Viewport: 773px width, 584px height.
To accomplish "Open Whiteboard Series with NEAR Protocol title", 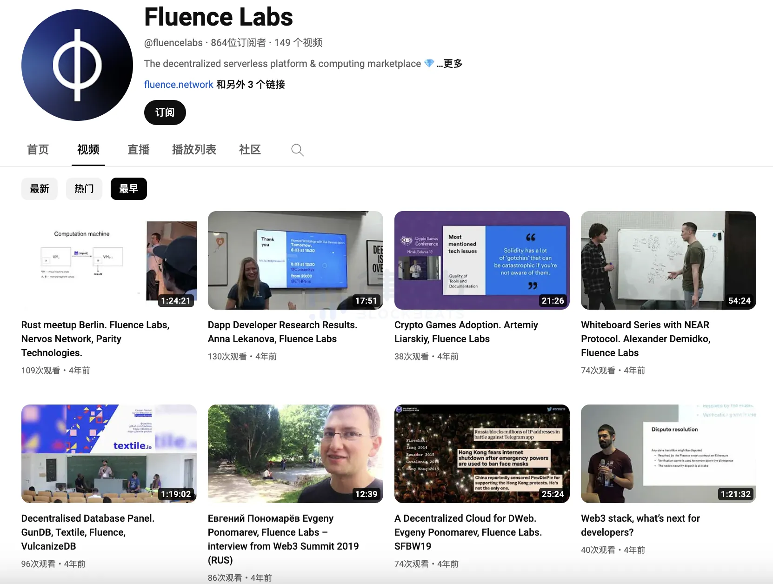I will 646,338.
